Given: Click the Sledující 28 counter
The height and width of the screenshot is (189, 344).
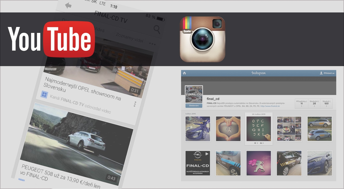Looking at the screenshot, I should point(314,103).
